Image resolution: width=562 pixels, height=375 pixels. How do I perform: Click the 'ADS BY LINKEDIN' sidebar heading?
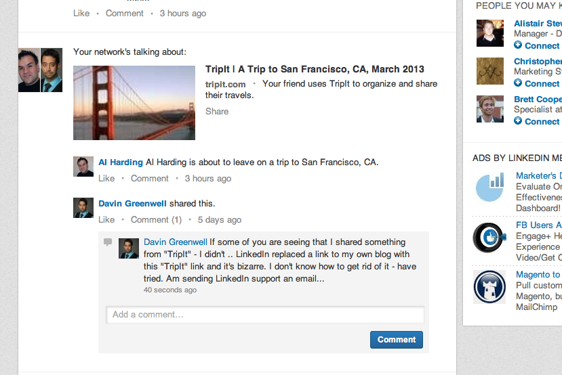tap(517, 158)
